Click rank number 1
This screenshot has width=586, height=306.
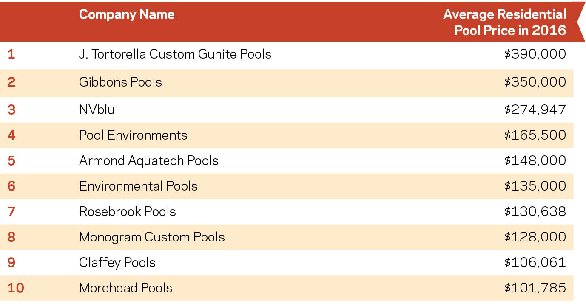[11, 54]
